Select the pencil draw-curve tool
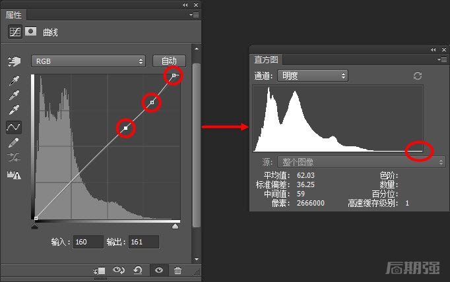 [14, 142]
